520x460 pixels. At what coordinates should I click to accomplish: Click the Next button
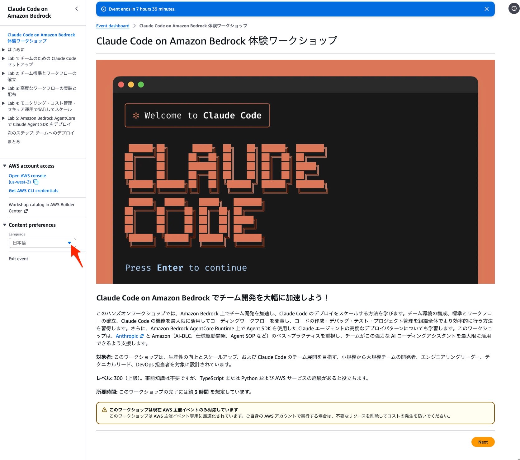pyautogui.click(x=483, y=442)
